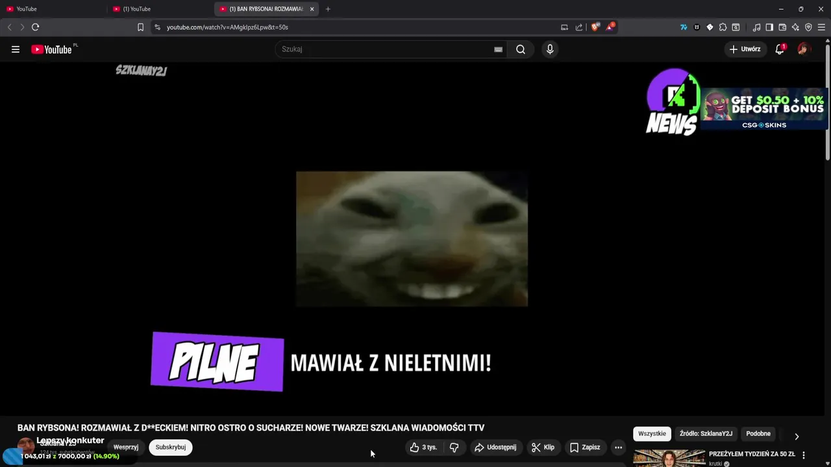The height and width of the screenshot is (467, 831).
Task: Open the channel avatar under the title
Action: coord(26,446)
